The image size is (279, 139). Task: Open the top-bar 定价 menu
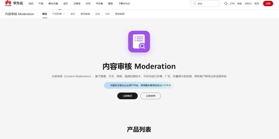point(66,4)
